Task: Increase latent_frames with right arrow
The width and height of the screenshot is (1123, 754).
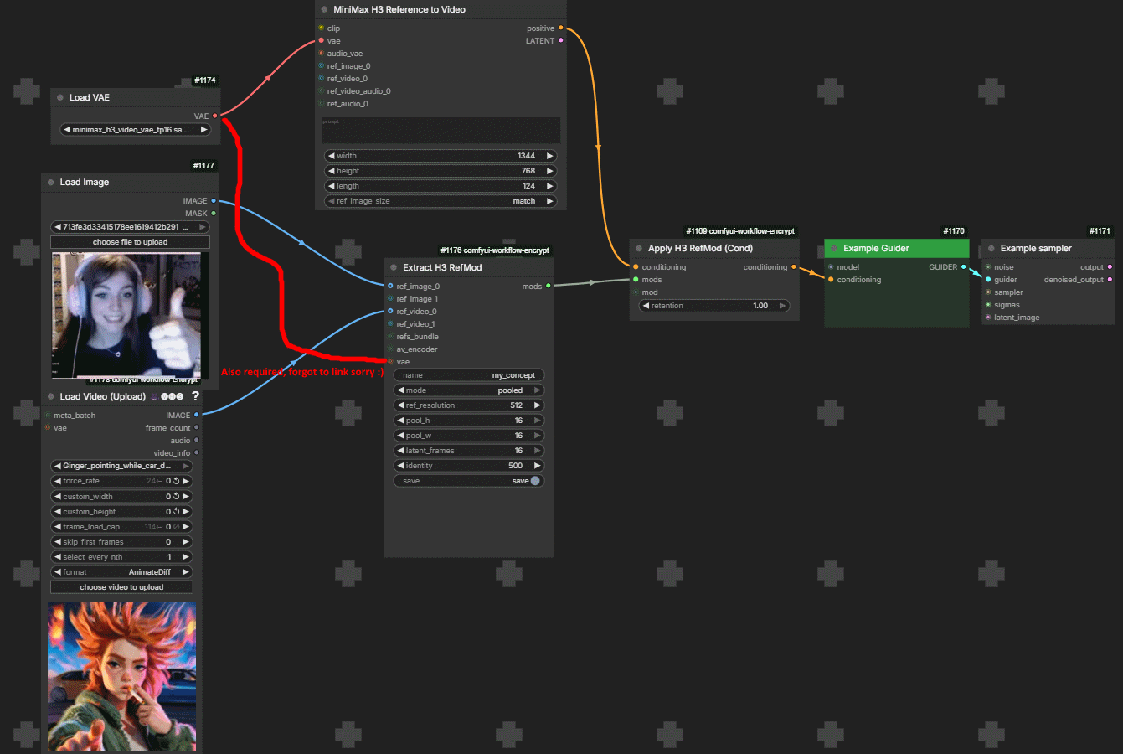Action: (x=537, y=451)
